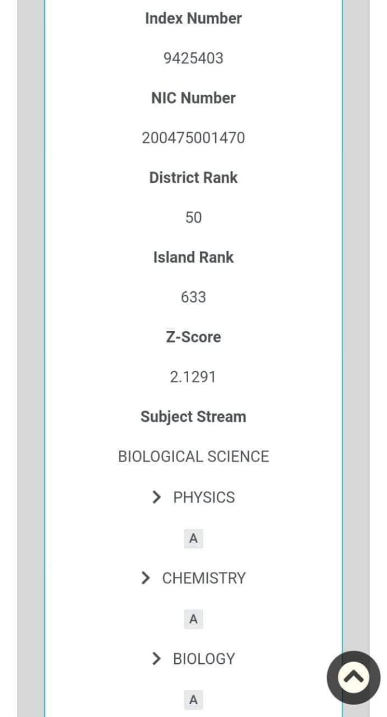Click the District Rank value 50
This screenshot has height=717, width=387.
[193, 217]
